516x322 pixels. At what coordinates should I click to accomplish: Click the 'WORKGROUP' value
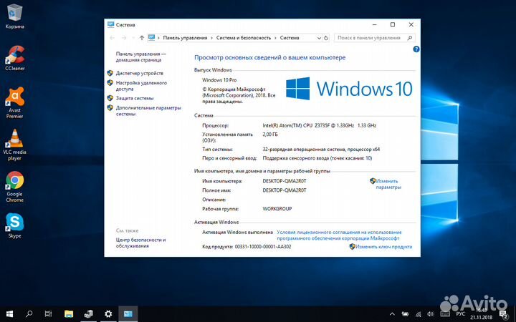click(x=277, y=209)
